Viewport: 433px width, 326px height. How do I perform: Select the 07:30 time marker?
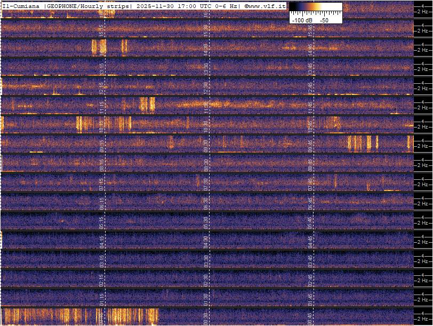[x=206, y=184]
